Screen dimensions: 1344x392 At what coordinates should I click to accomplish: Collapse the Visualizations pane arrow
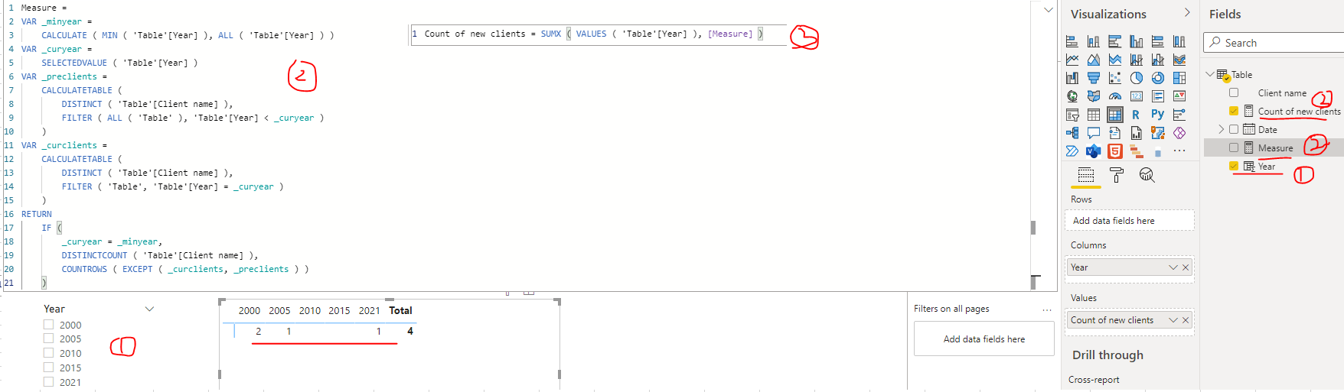[x=1187, y=13]
